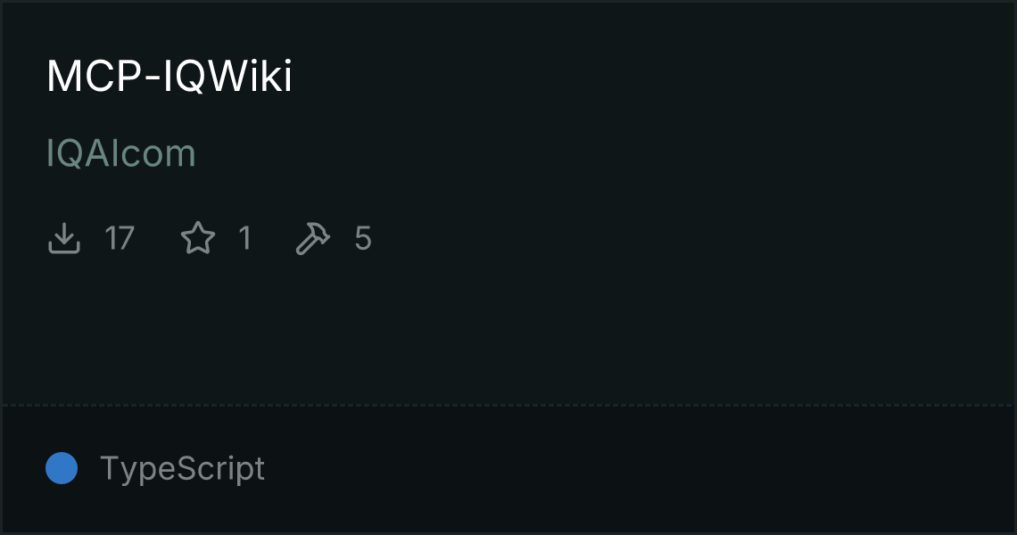Screen dimensions: 1017x535
Task: Select the blue TypeScript language dot
Action: coord(62,468)
